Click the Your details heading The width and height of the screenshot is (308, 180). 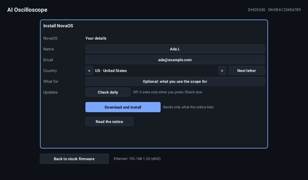[96, 38]
